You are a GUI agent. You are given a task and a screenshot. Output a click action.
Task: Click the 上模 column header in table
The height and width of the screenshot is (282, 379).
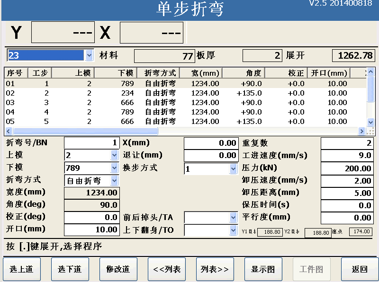tap(73, 73)
